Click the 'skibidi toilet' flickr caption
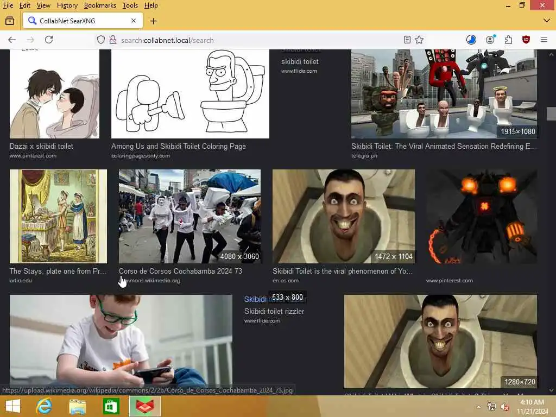This screenshot has height=417, width=556. pyautogui.click(x=300, y=61)
